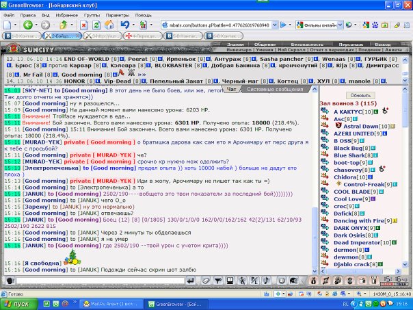413x310 pixels.
Task: Open the Инвентарь link
Action: [239, 49]
